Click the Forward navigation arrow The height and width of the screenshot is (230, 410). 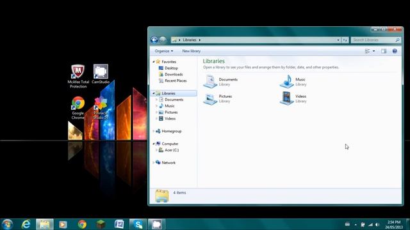(163, 40)
